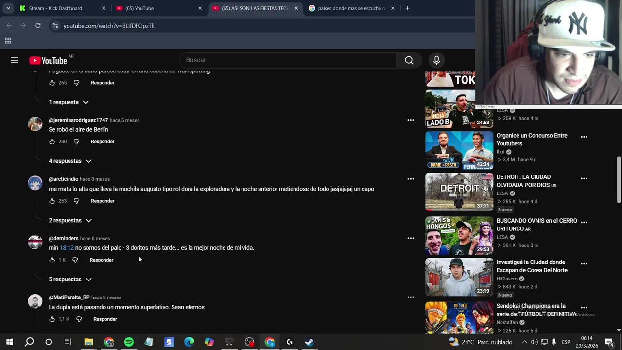Like the @MatiPeralta_RP comment

click(x=52, y=319)
